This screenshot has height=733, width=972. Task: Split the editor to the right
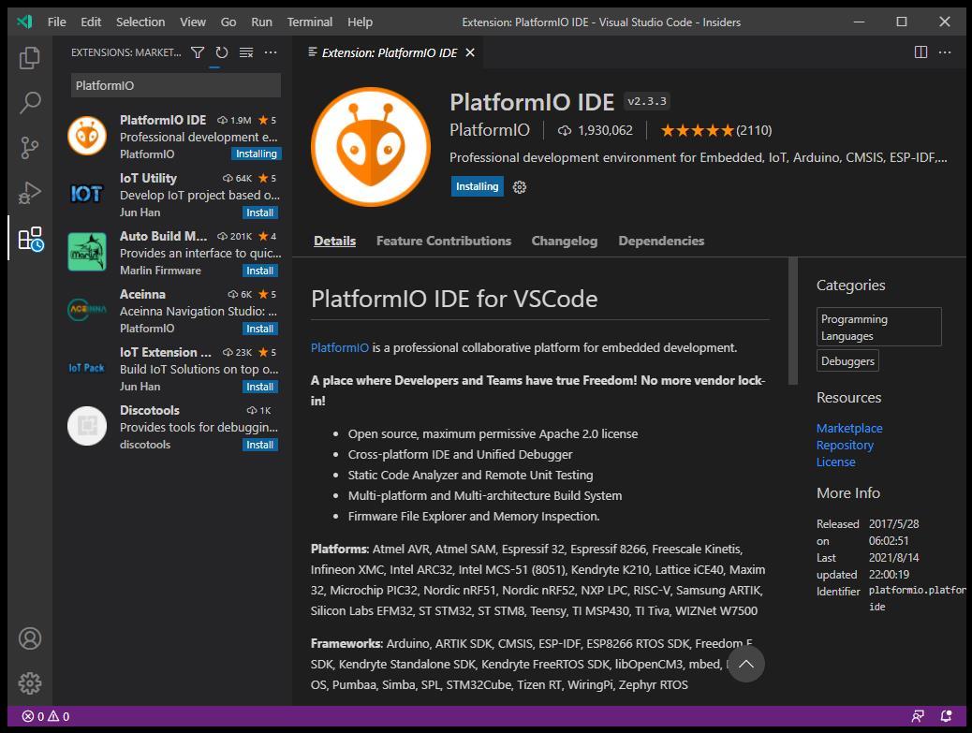pos(921,52)
